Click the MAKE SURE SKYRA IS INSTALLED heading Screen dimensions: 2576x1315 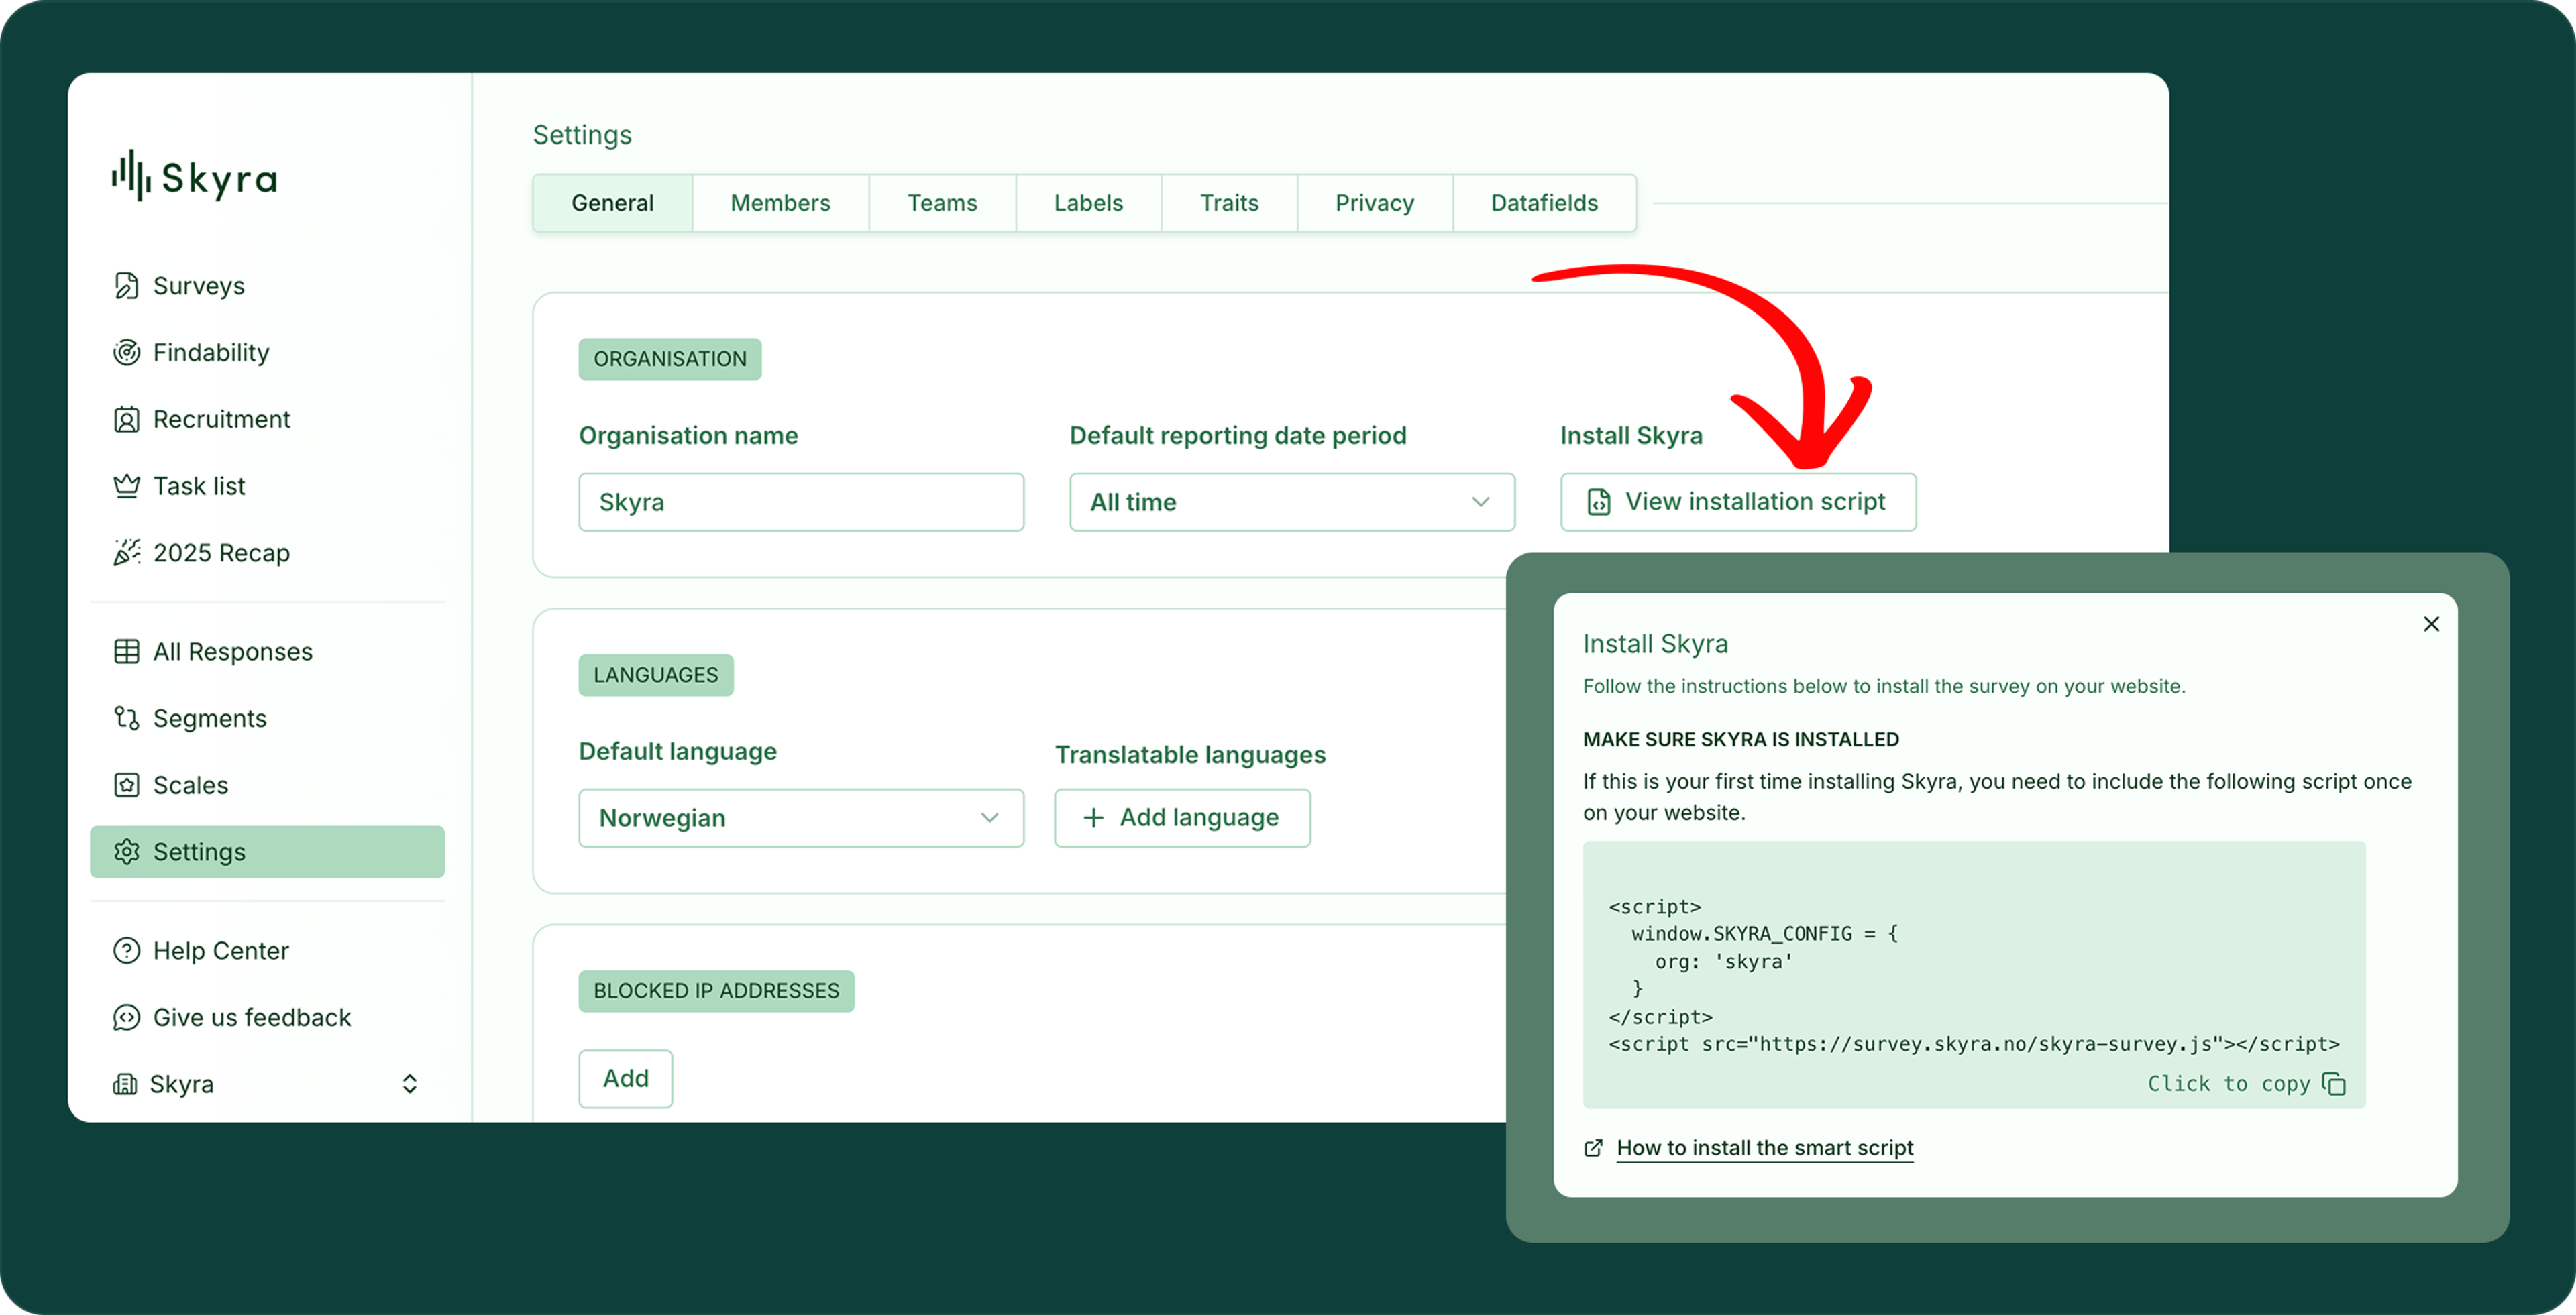(1741, 740)
